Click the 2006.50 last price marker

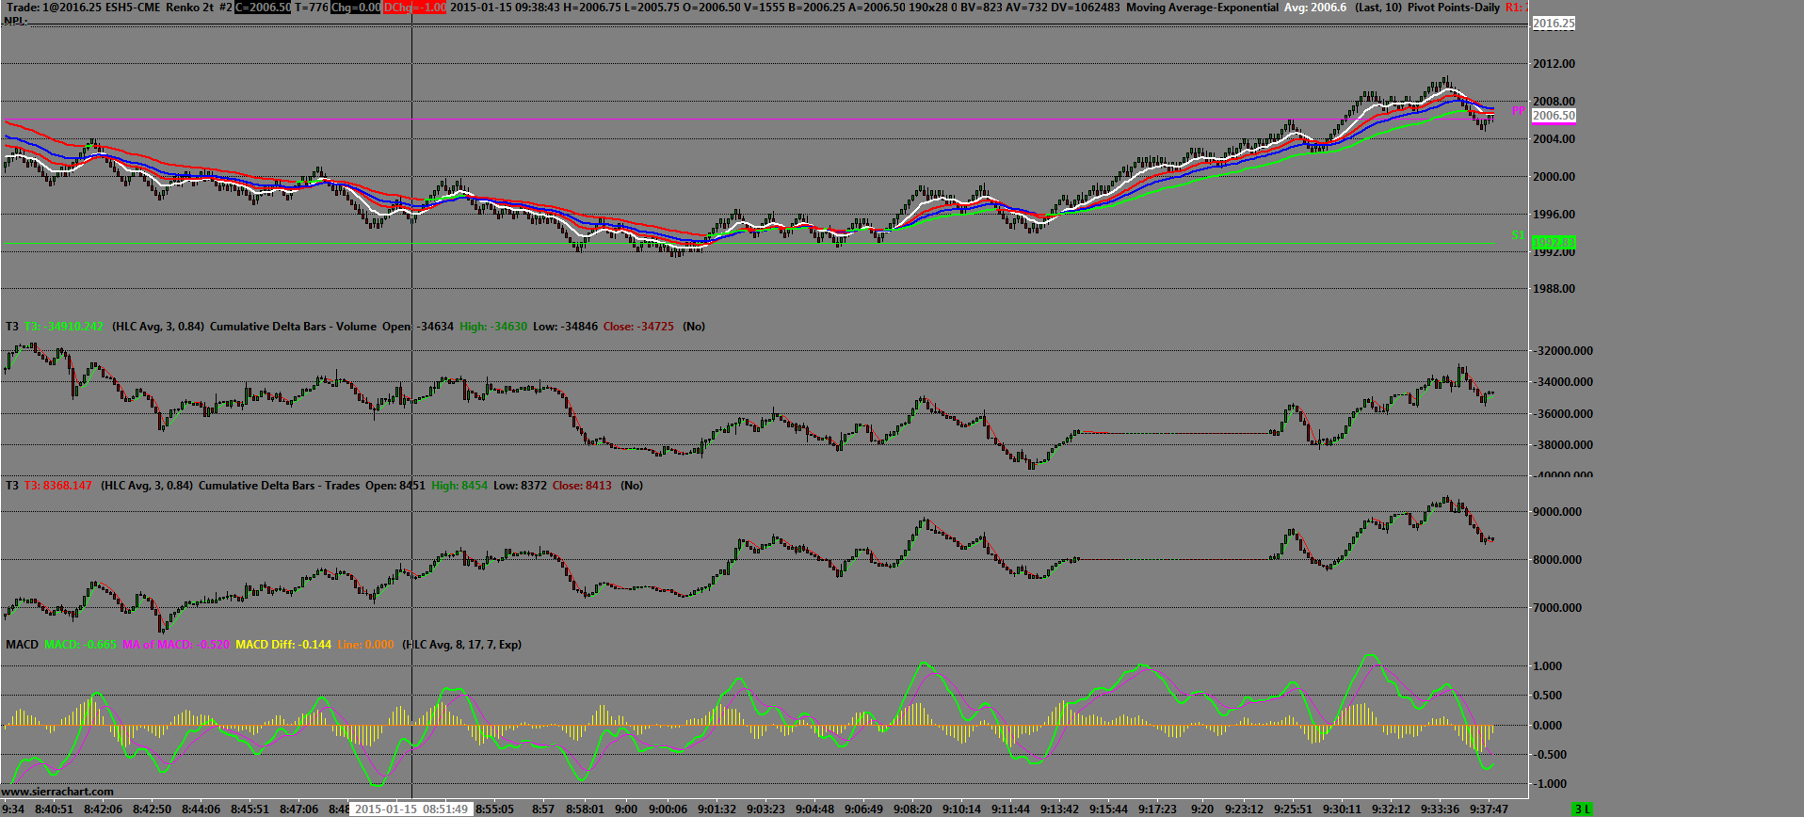click(1554, 116)
